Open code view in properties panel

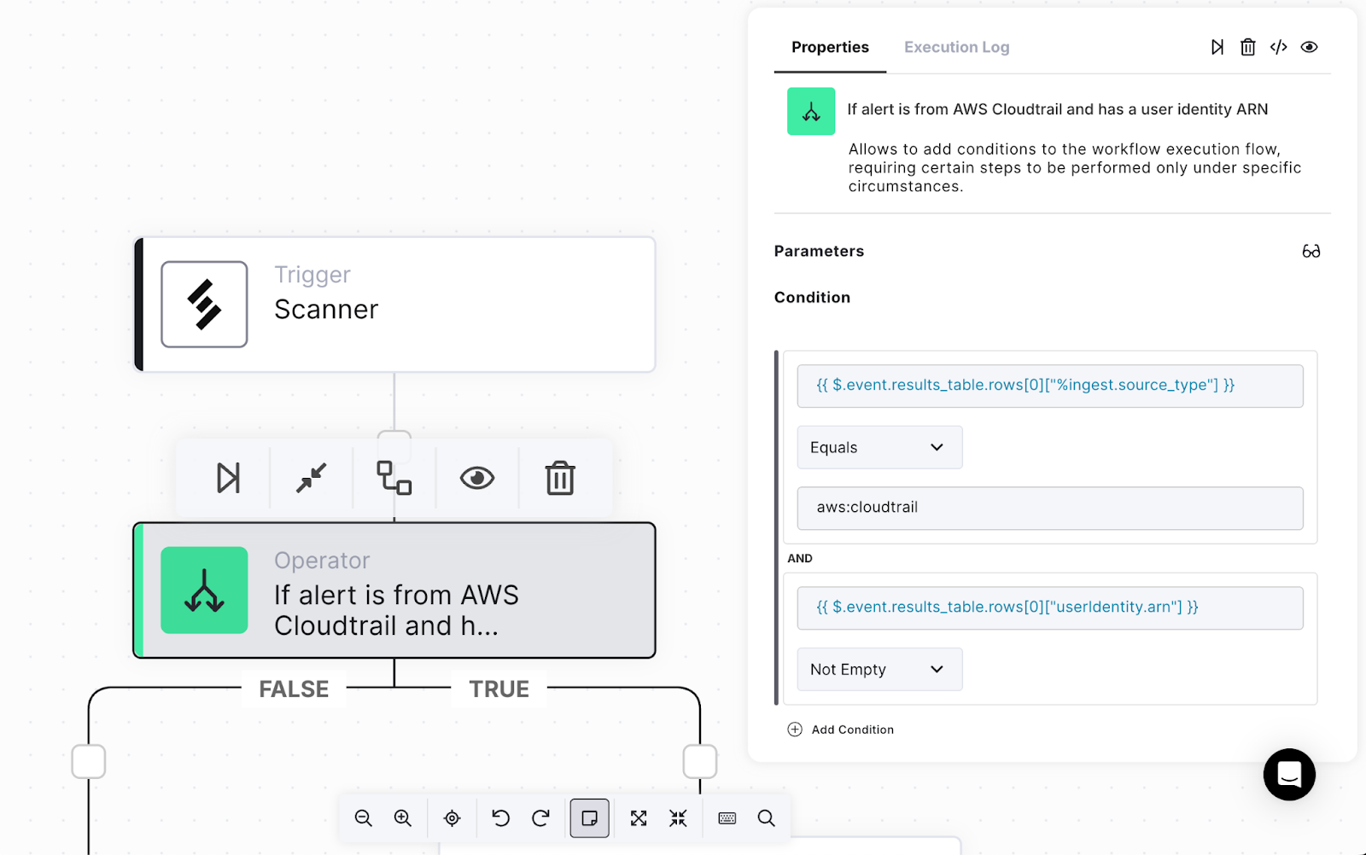[x=1278, y=47]
